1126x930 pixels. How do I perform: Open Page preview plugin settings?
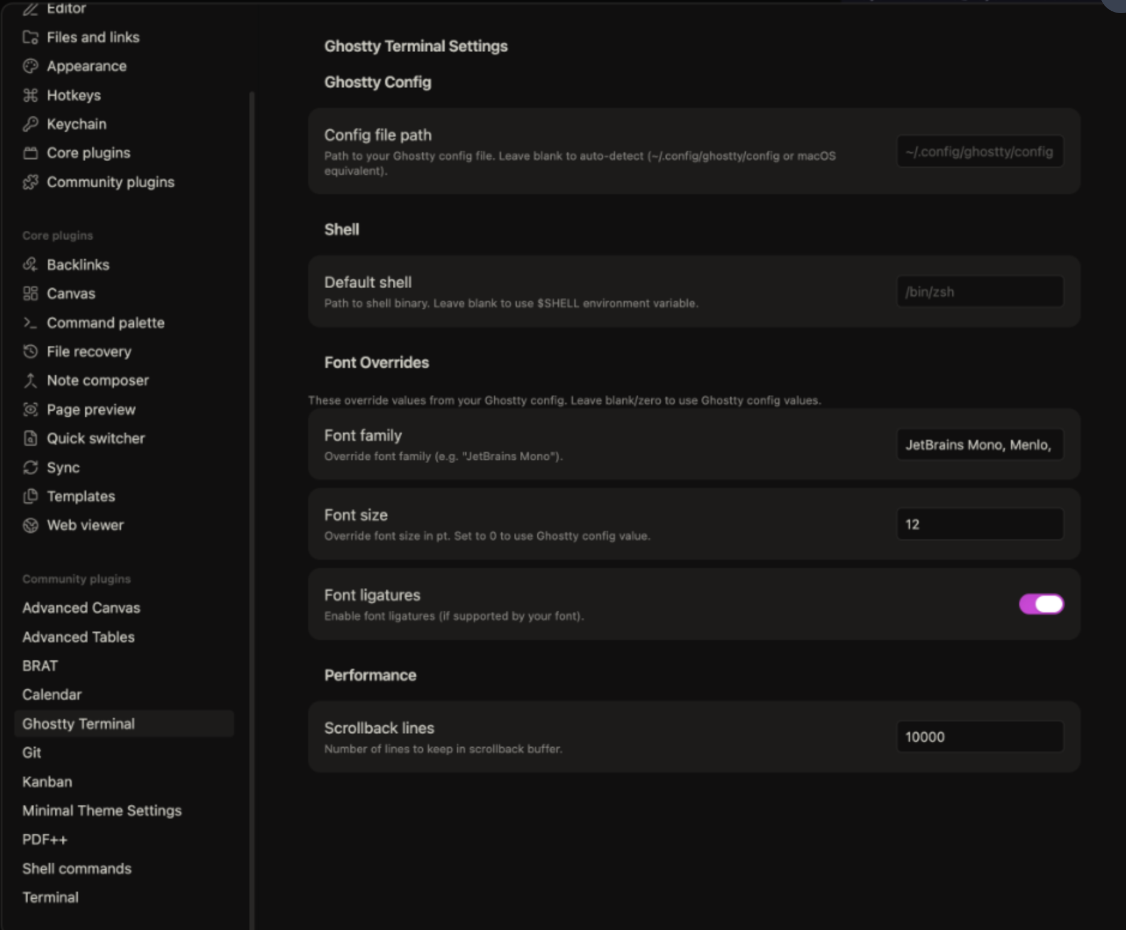coord(124,410)
